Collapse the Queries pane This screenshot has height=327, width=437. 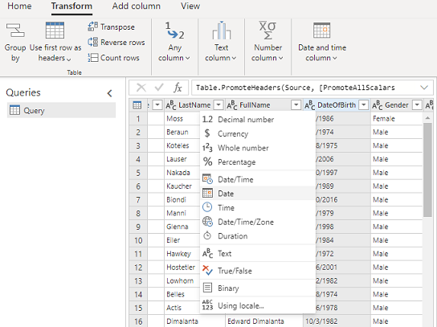click(x=110, y=93)
